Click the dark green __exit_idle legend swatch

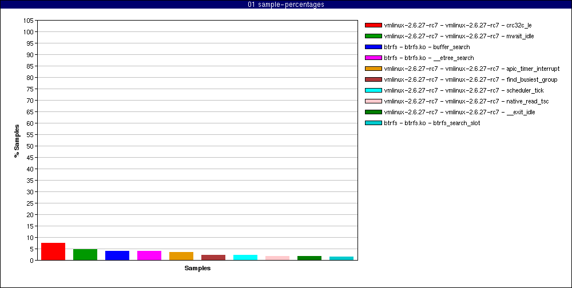pyautogui.click(x=373, y=112)
